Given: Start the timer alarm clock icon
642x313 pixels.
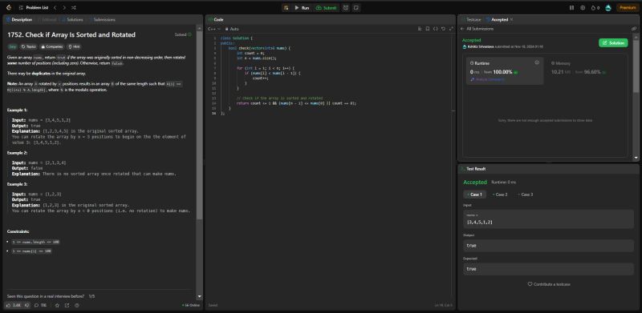Looking at the screenshot, I should (x=346, y=8).
